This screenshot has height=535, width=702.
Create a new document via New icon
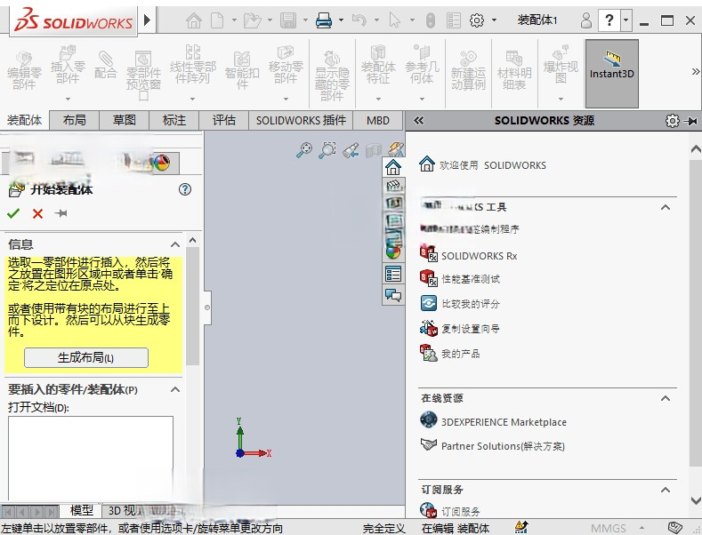coord(217,20)
